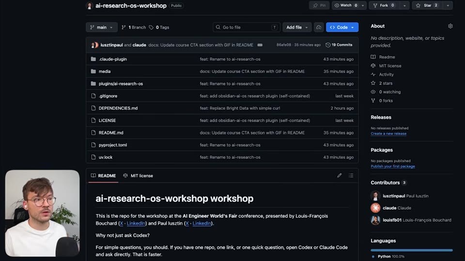This screenshot has height=261, width=465.
Task: Click Create a new release link
Action: pos(388,133)
